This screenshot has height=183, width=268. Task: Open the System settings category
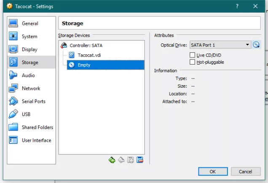[x=31, y=36]
